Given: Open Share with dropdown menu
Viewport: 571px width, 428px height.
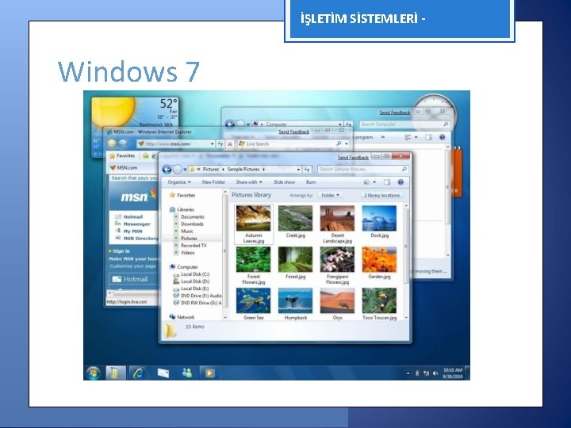Looking at the screenshot, I should pyautogui.click(x=249, y=182).
